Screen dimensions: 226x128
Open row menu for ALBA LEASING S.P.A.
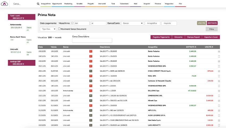219,115
